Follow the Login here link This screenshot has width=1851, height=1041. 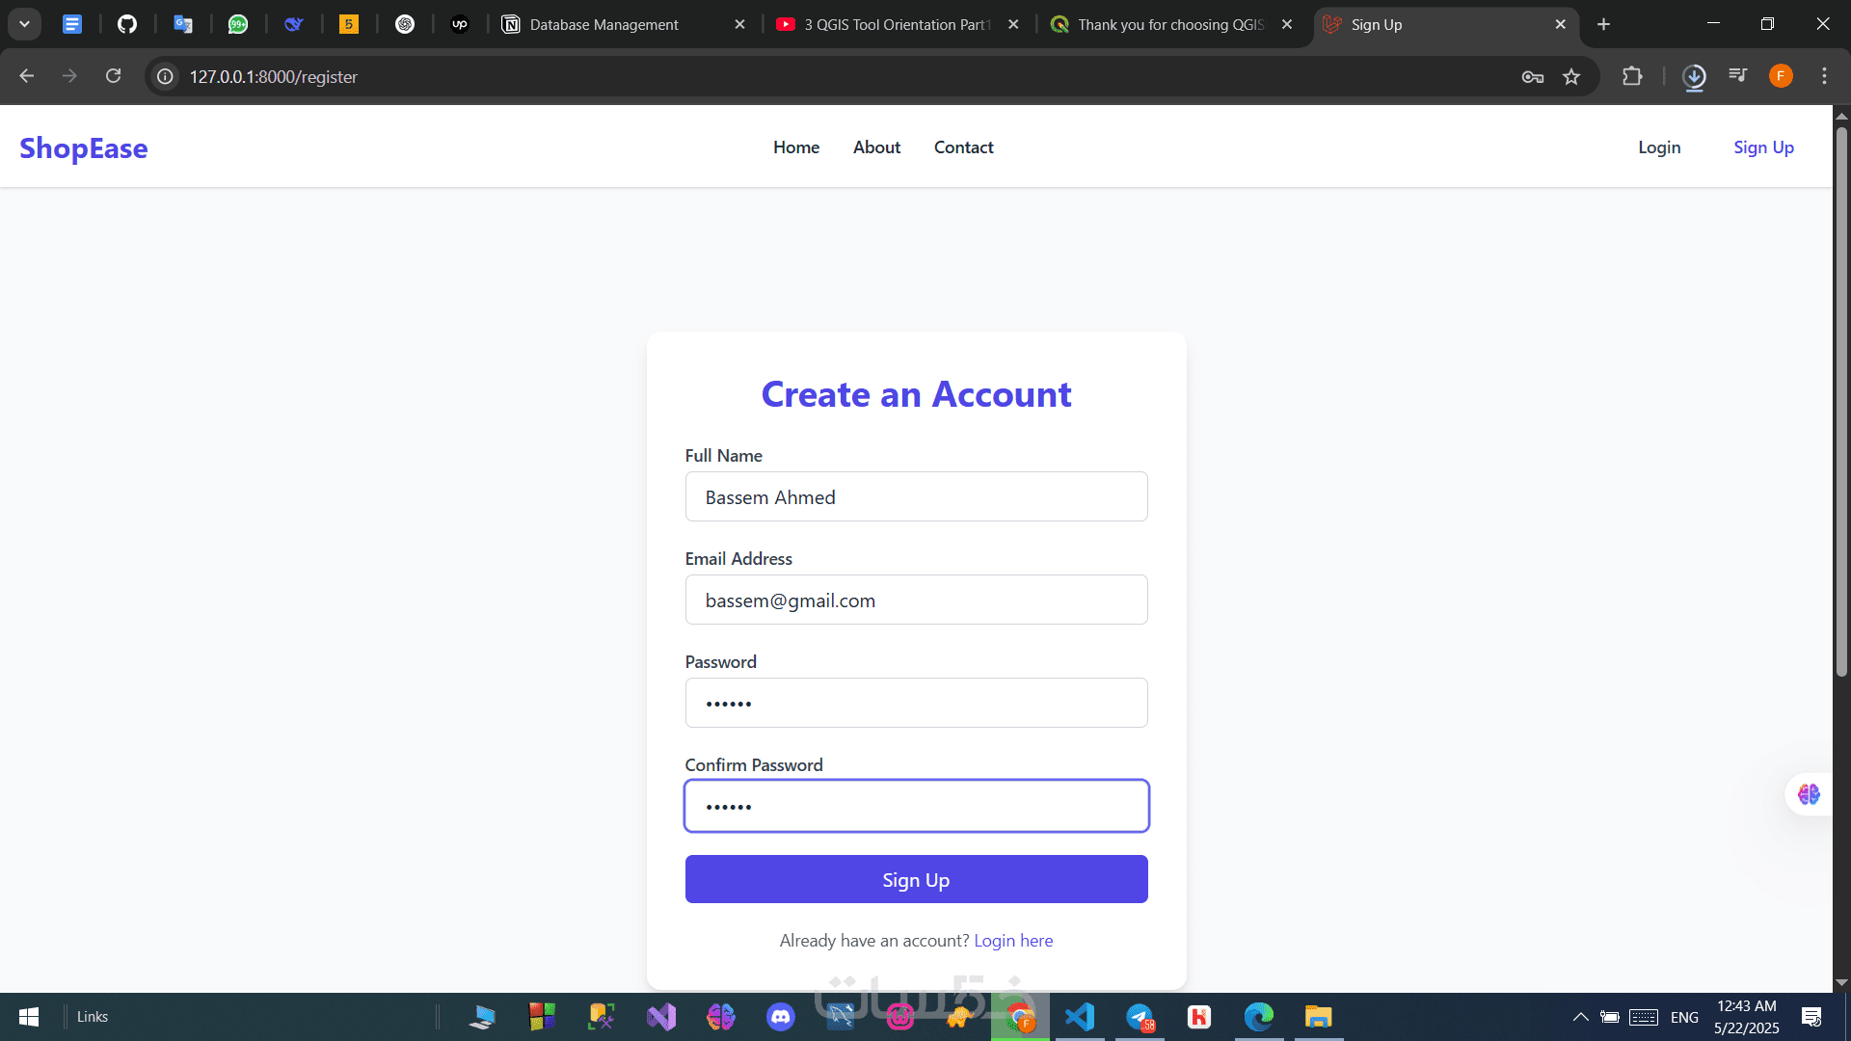tap(1013, 941)
